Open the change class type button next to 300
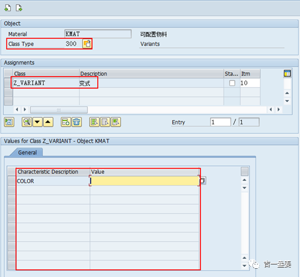Viewport: 300px width, 277px height. pos(87,44)
